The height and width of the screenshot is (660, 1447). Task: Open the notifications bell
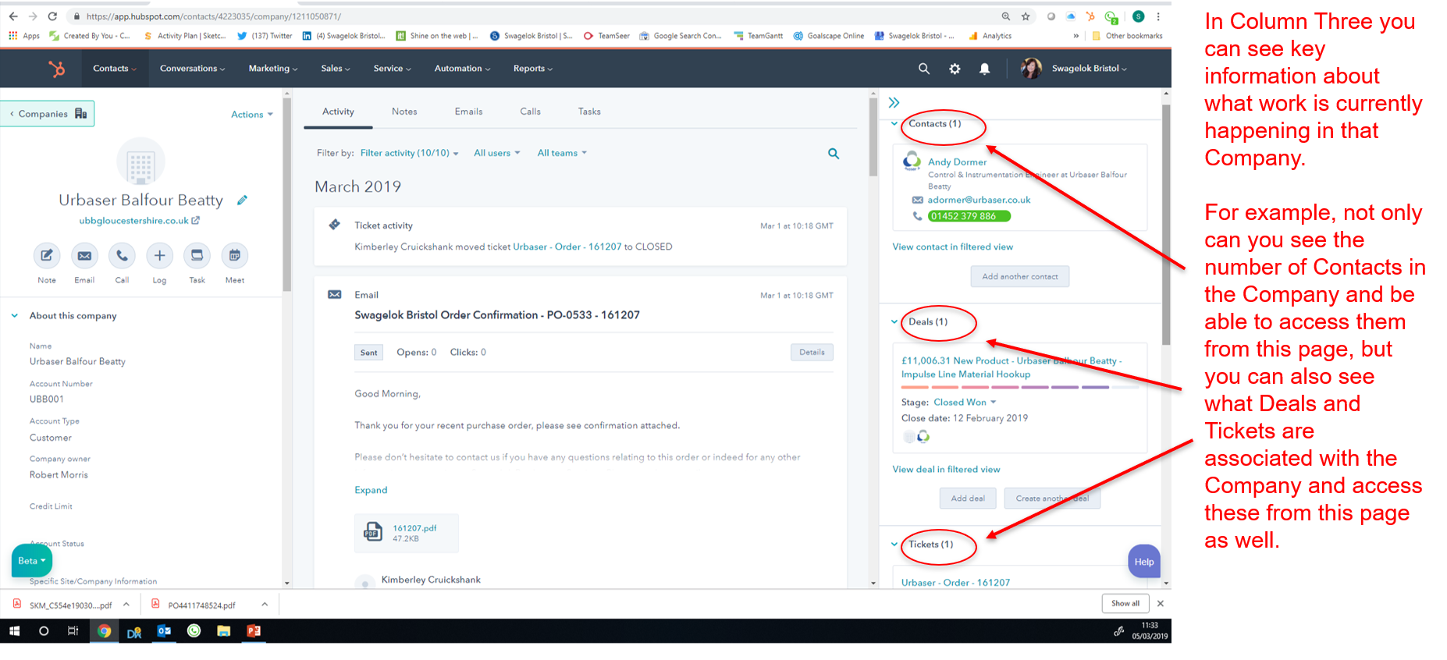click(985, 69)
